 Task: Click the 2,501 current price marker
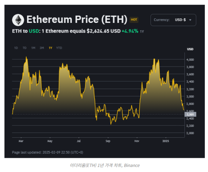pyautogui.click(x=190, y=114)
